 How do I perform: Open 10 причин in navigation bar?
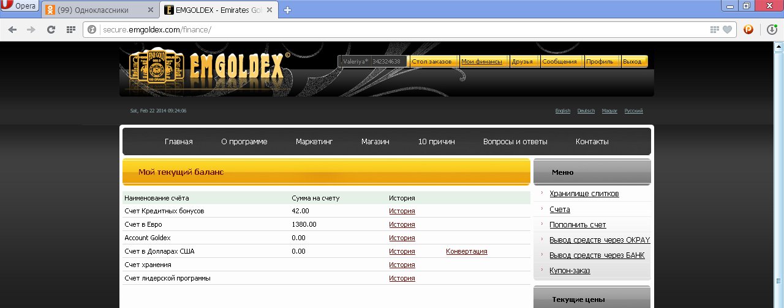coord(437,141)
